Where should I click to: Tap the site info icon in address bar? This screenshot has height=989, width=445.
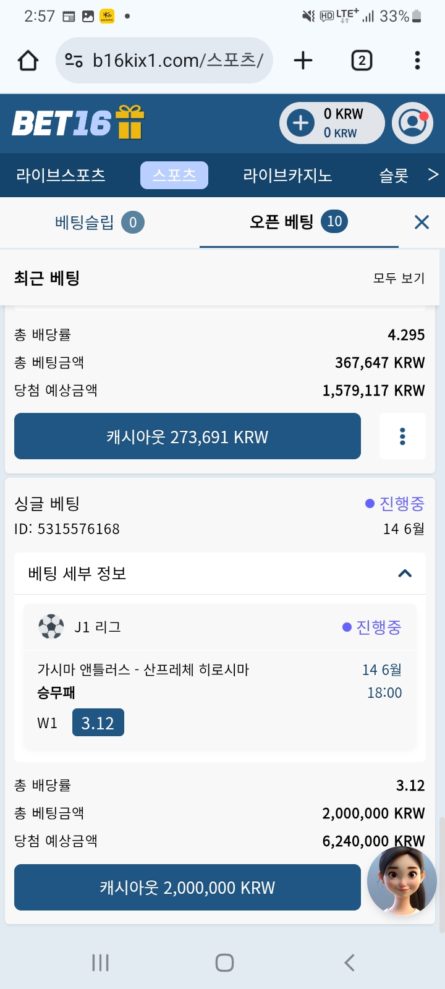coord(74,61)
